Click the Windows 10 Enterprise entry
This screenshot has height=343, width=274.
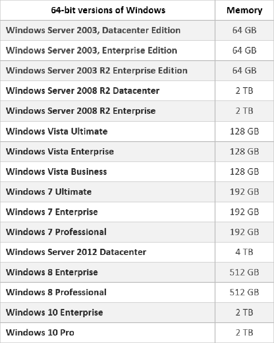tap(54, 312)
